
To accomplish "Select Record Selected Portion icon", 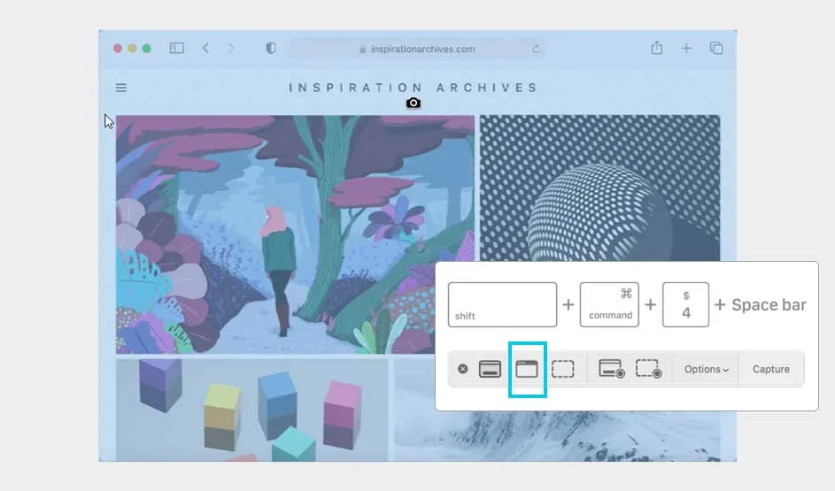I will (x=649, y=369).
